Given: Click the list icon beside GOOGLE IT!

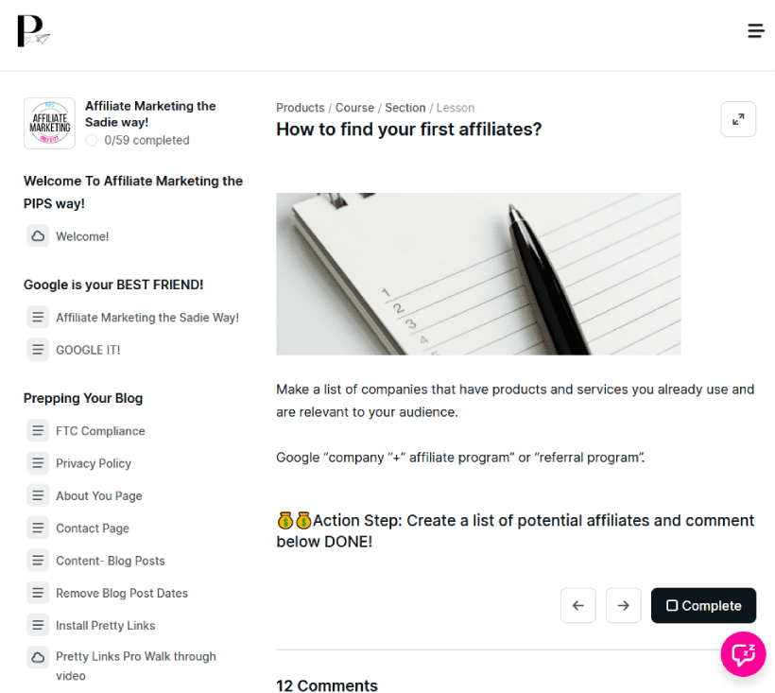Looking at the screenshot, I should click(x=38, y=350).
